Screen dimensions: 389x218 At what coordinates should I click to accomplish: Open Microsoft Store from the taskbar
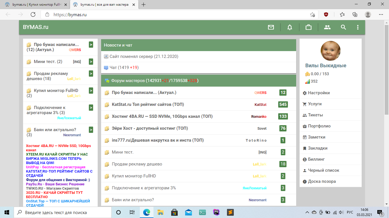tap(174, 212)
